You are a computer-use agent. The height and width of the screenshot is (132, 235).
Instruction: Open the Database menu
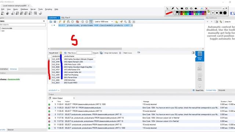[x=24, y=9]
